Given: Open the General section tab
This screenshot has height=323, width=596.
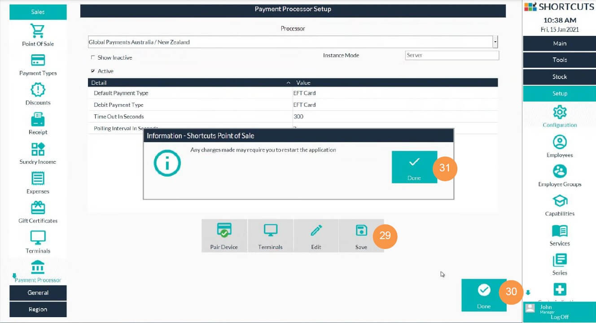Looking at the screenshot, I should click(38, 292).
